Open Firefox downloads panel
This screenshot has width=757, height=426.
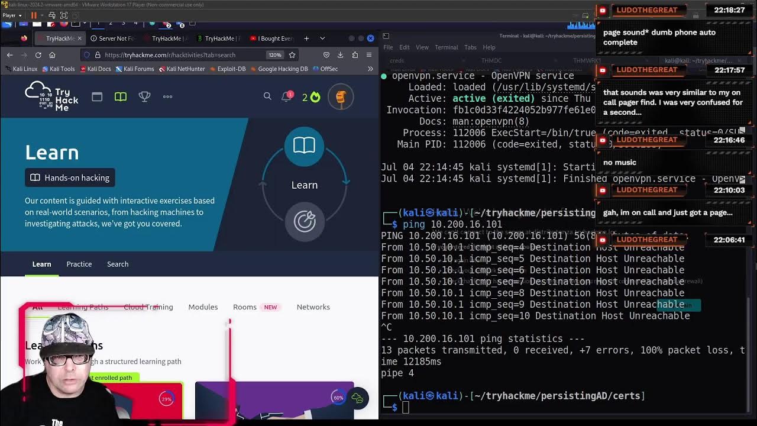340,54
